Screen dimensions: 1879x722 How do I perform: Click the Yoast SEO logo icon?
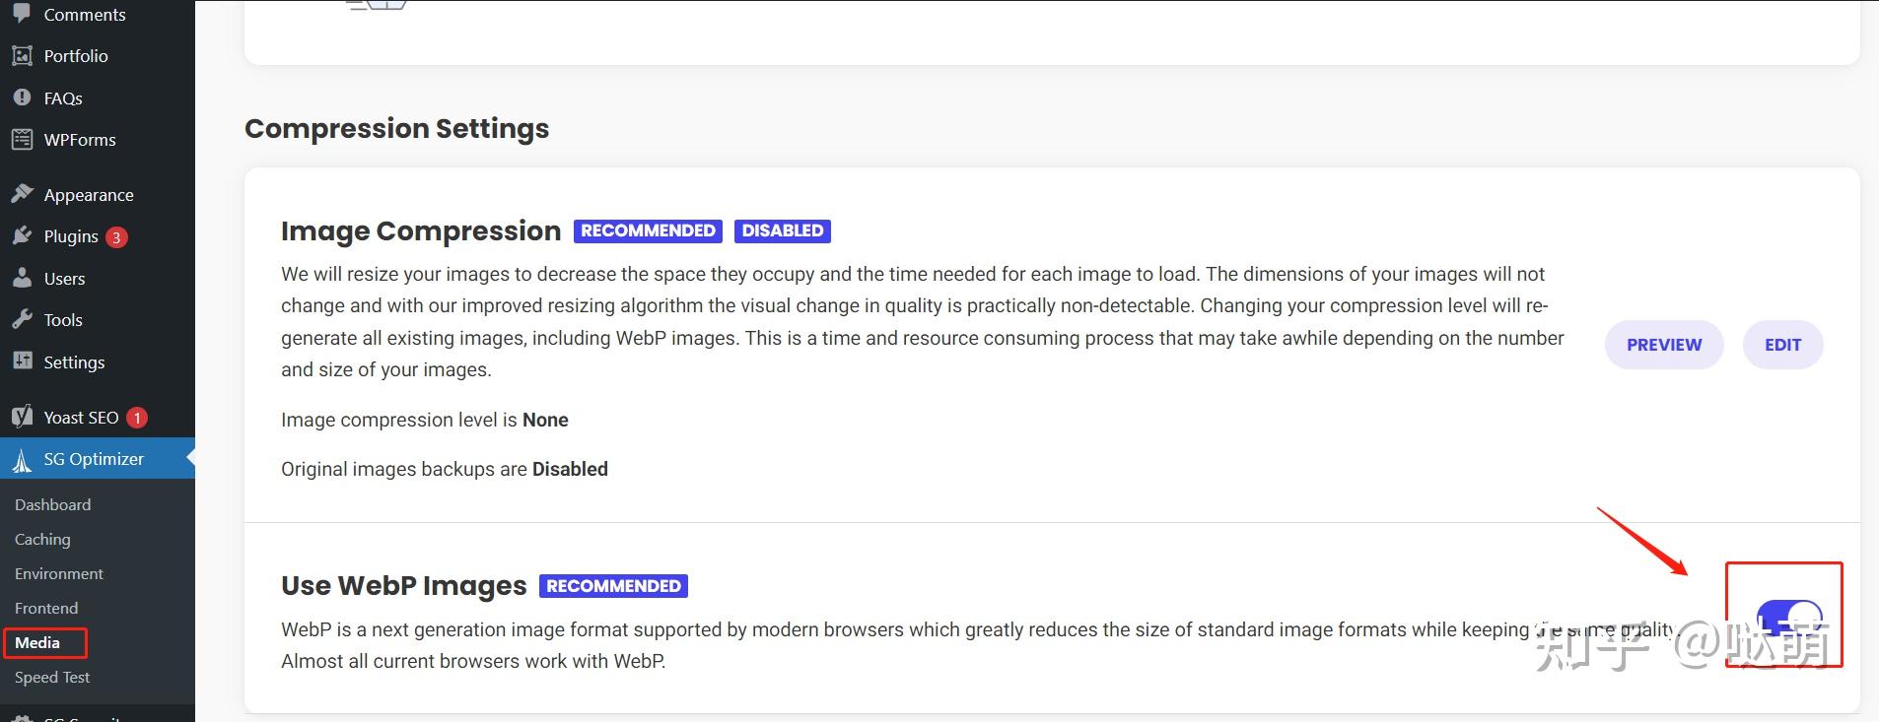[x=22, y=418]
